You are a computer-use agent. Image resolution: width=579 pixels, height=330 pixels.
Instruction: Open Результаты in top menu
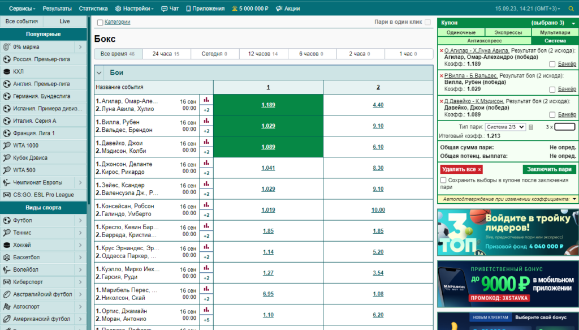point(57,8)
